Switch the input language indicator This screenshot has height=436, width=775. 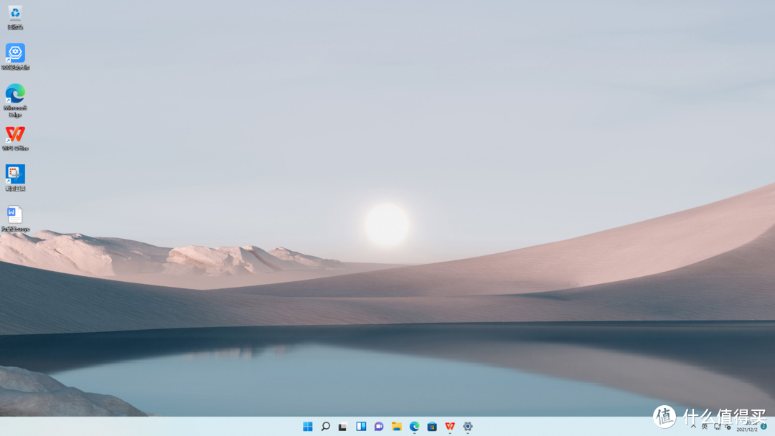[x=705, y=427]
